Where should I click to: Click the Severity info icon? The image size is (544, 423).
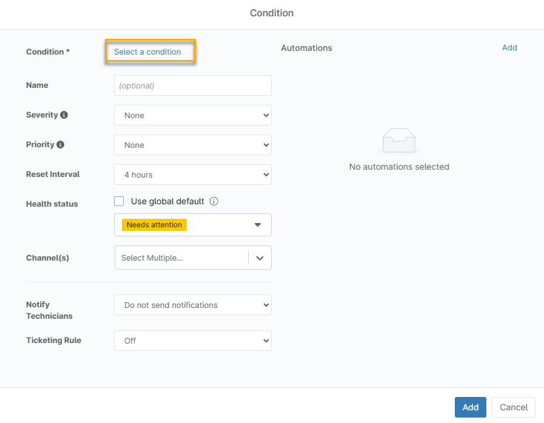(64, 115)
